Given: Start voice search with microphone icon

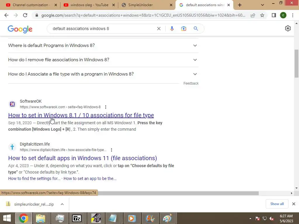Looking at the screenshot, I should [x=172, y=29].
